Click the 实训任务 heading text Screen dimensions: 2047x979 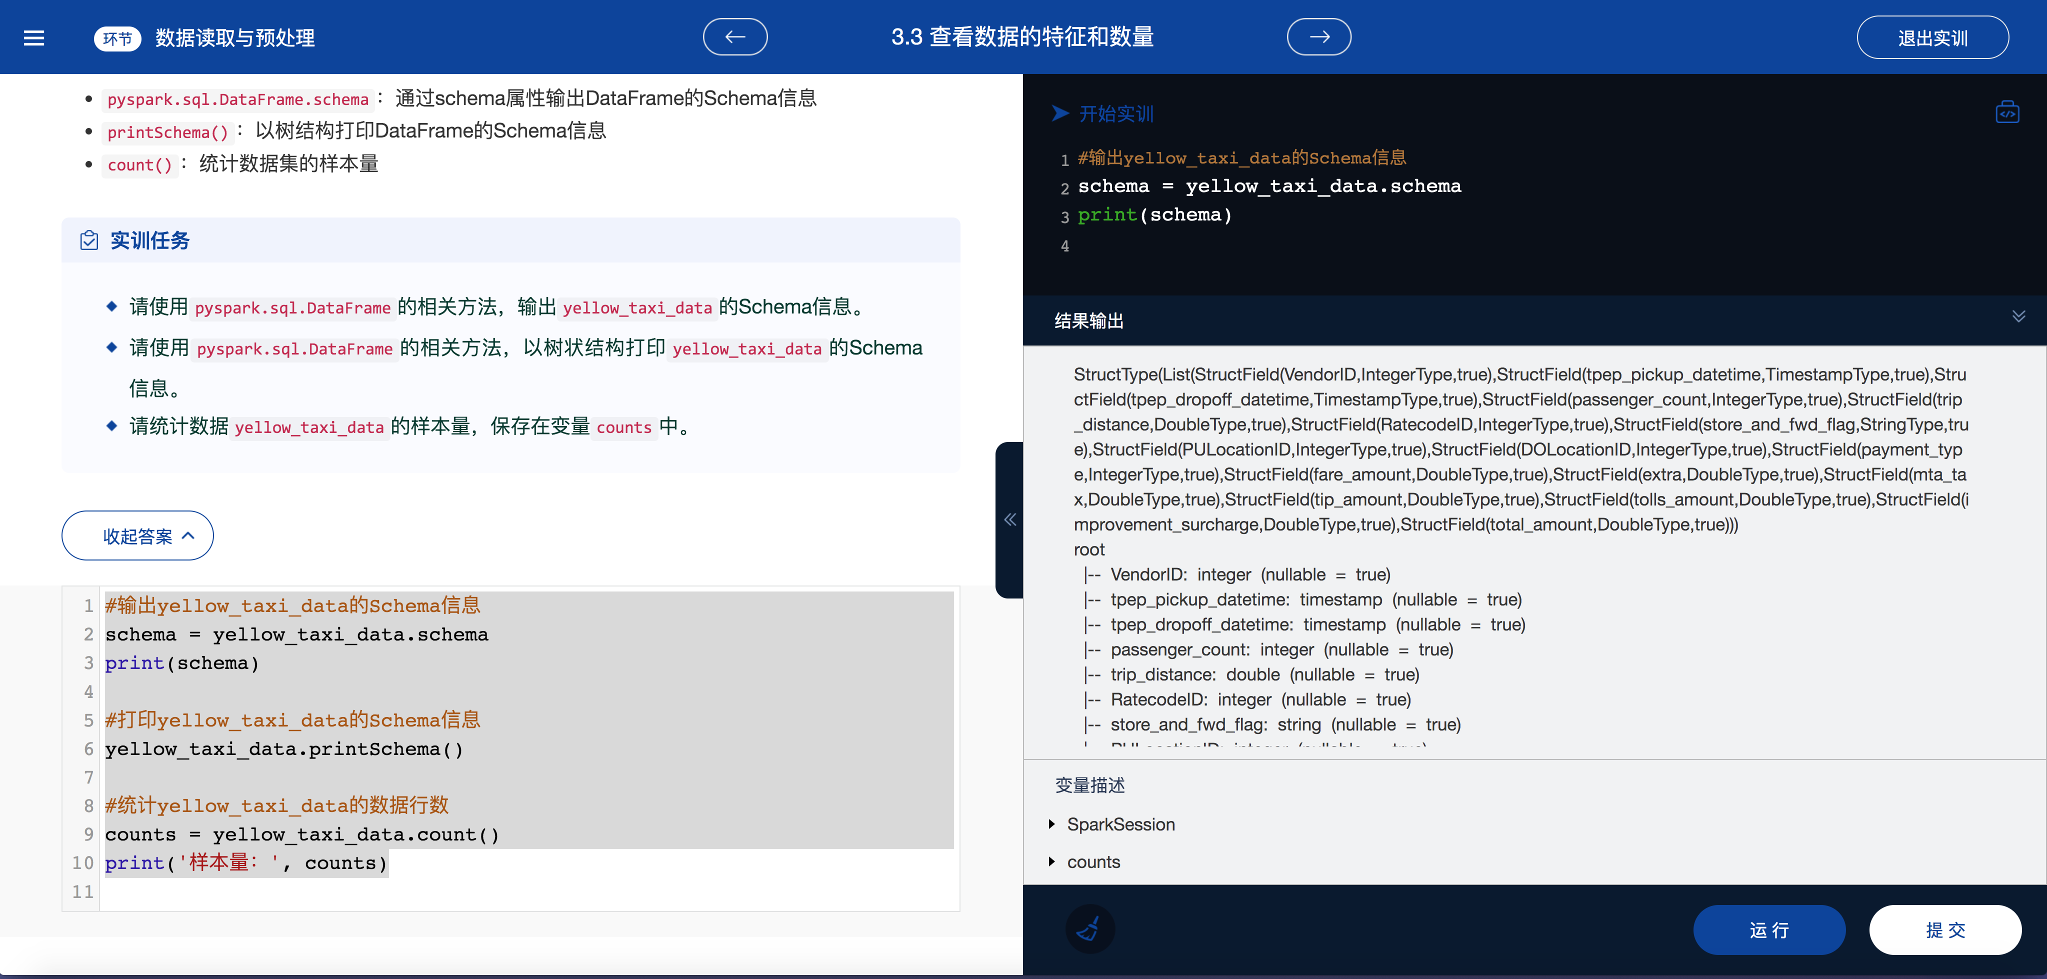pyautogui.click(x=149, y=240)
